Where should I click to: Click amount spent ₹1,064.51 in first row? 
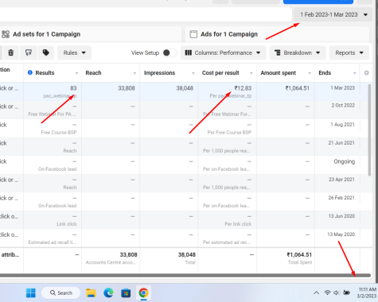tap(297, 88)
